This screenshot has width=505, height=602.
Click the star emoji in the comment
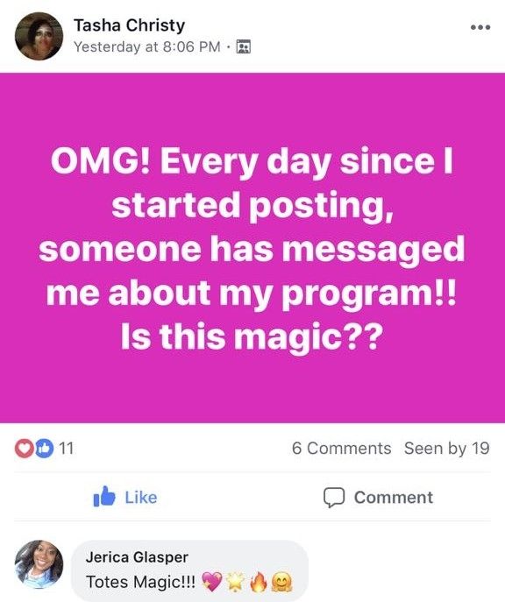pos(236,582)
